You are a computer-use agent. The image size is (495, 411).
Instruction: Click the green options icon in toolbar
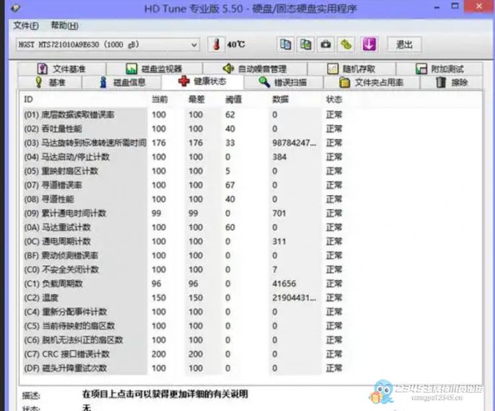[346, 44]
